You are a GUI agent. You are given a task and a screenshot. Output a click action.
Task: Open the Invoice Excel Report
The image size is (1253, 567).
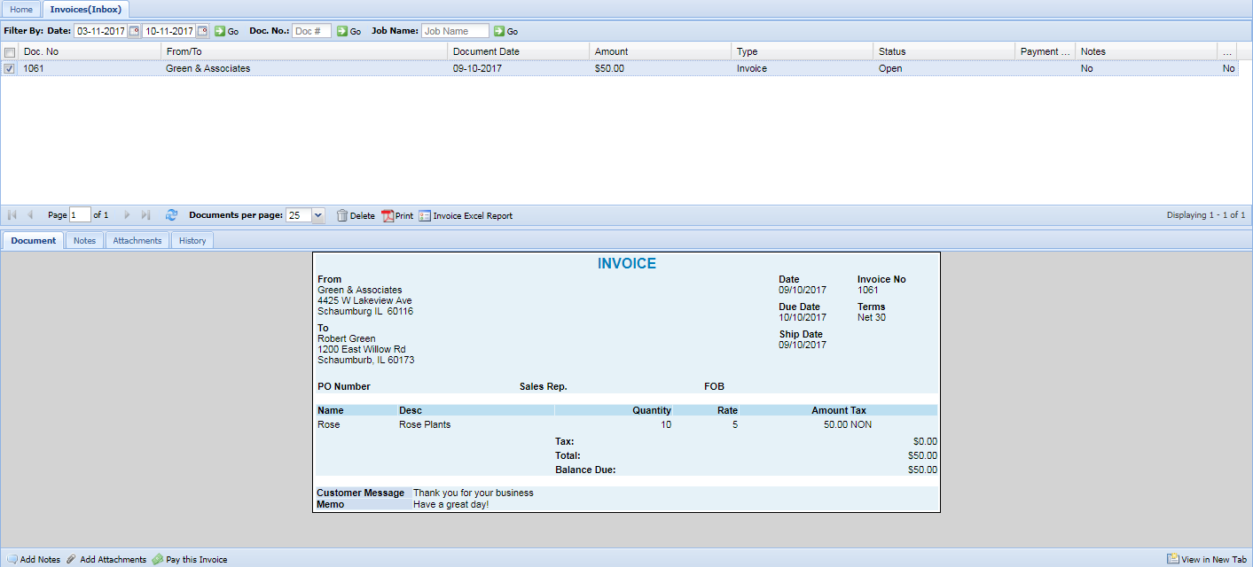pos(466,215)
